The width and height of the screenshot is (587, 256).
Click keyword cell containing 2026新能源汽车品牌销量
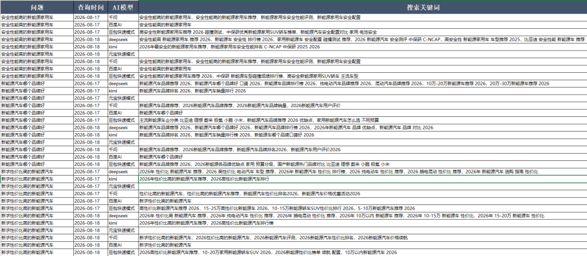coord(363,105)
